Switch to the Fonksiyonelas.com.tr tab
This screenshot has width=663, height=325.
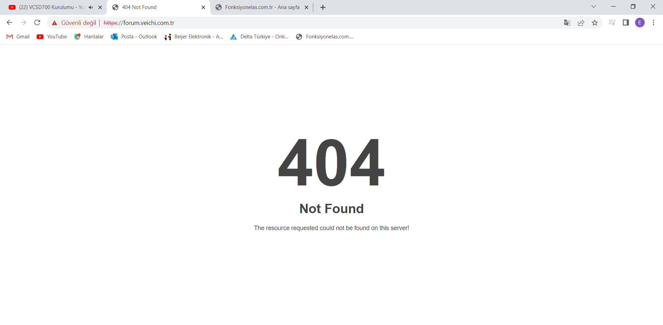(262, 7)
